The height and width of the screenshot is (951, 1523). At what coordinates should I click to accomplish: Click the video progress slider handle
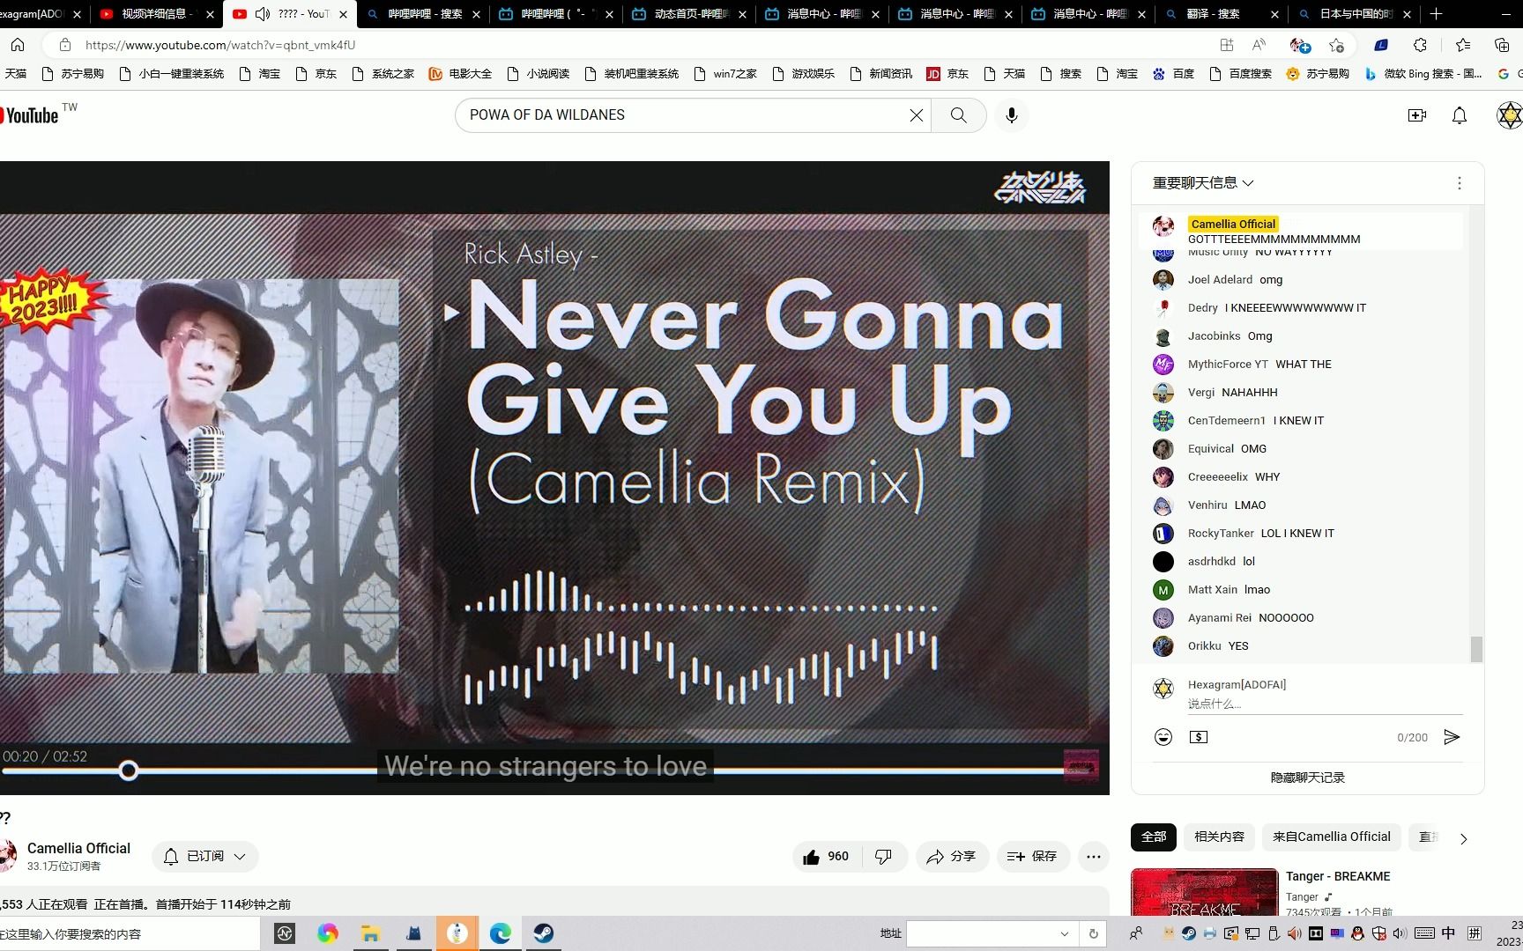click(x=129, y=771)
